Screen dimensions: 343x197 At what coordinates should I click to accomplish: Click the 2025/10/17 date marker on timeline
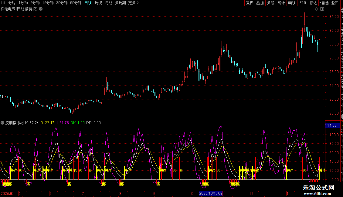tap(211, 193)
